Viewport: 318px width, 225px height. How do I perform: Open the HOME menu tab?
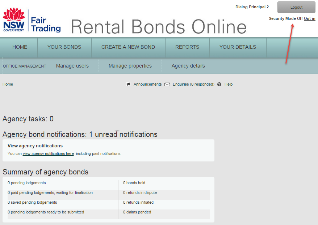20,47
